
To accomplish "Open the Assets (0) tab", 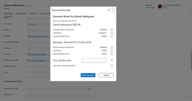I will point(33,13).
